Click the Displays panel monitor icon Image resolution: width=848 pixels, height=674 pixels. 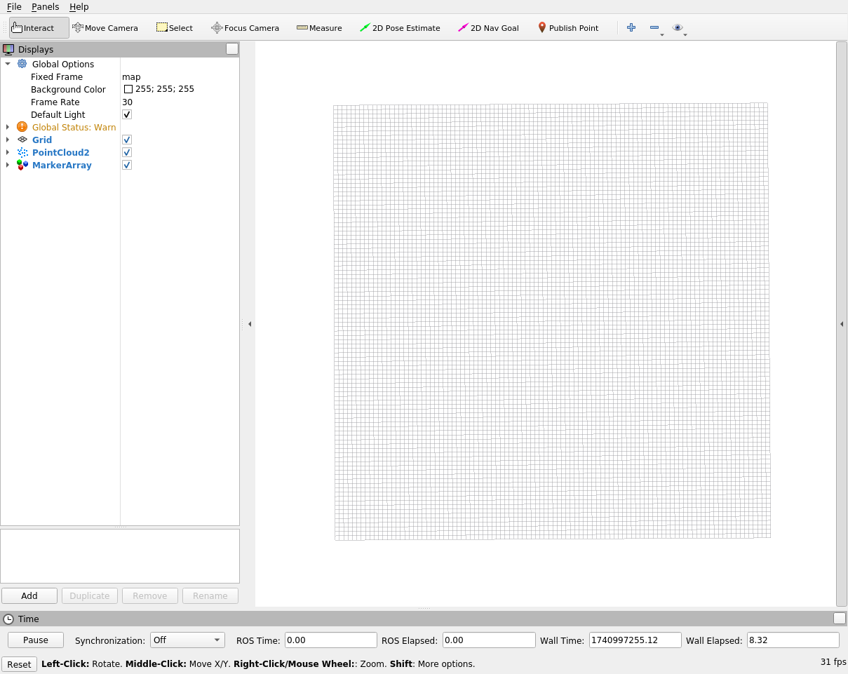pos(8,49)
